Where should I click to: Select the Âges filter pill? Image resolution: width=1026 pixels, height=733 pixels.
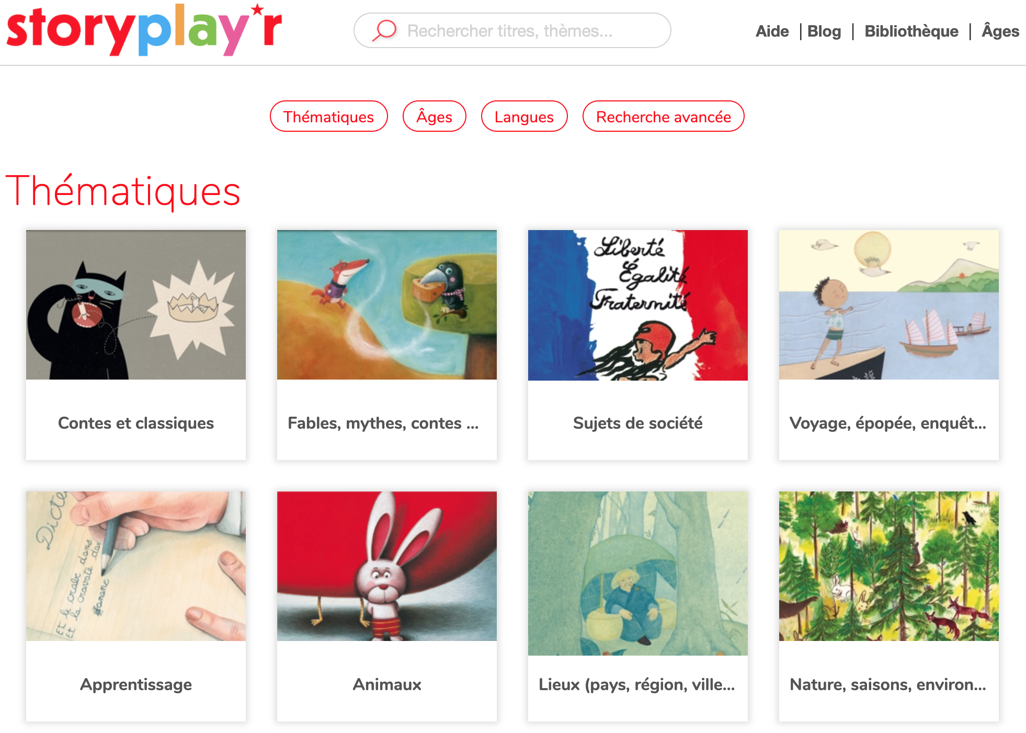434,116
